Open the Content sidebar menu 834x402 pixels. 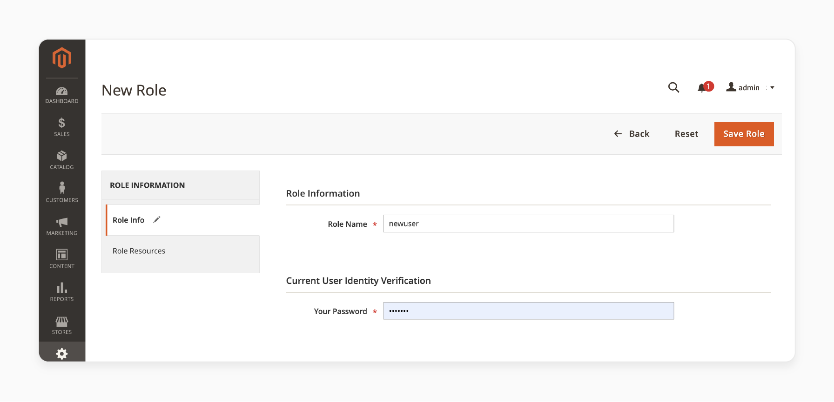pos(62,259)
